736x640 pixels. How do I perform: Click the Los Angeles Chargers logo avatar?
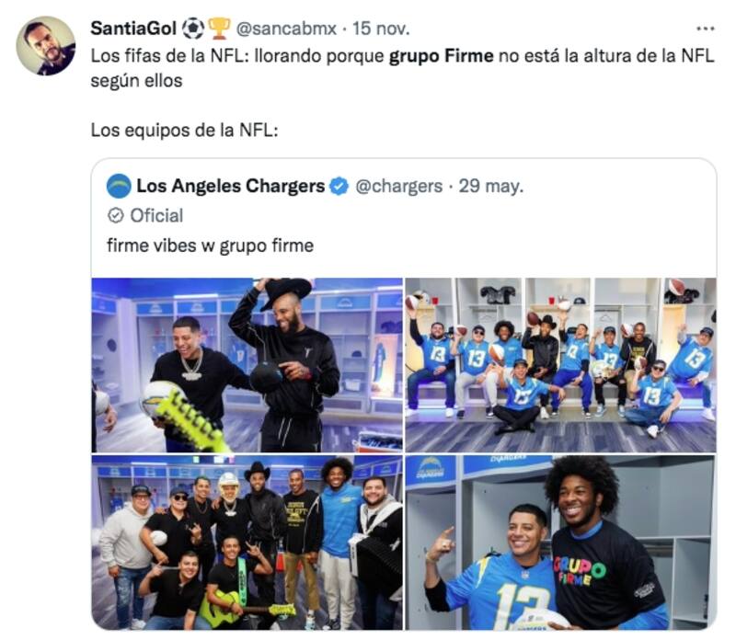point(119,186)
